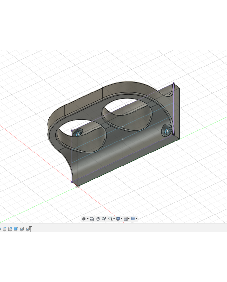Select fillet feature just left of Extrude

pos(10,229)
